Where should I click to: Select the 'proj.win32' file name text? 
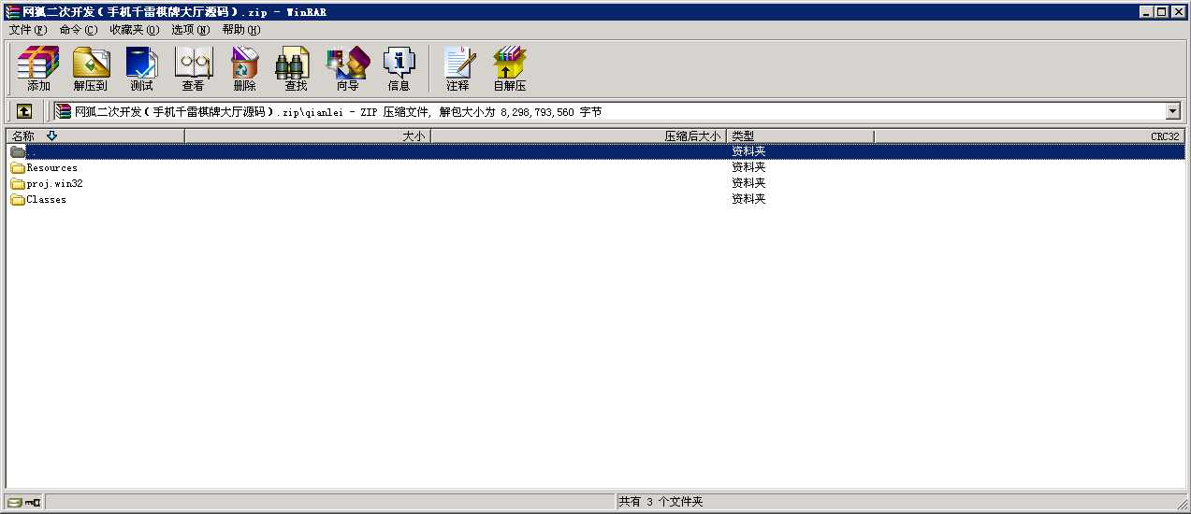[x=55, y=184]
